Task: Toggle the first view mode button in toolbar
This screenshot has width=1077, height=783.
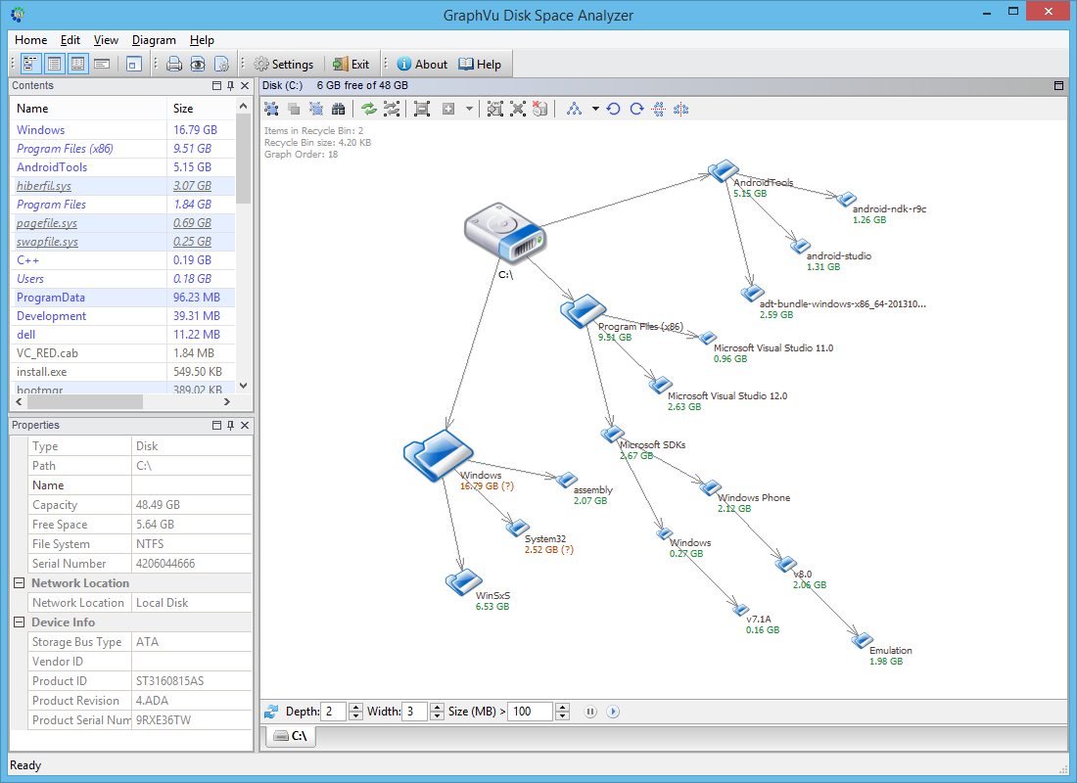Action: pos(30,65)
